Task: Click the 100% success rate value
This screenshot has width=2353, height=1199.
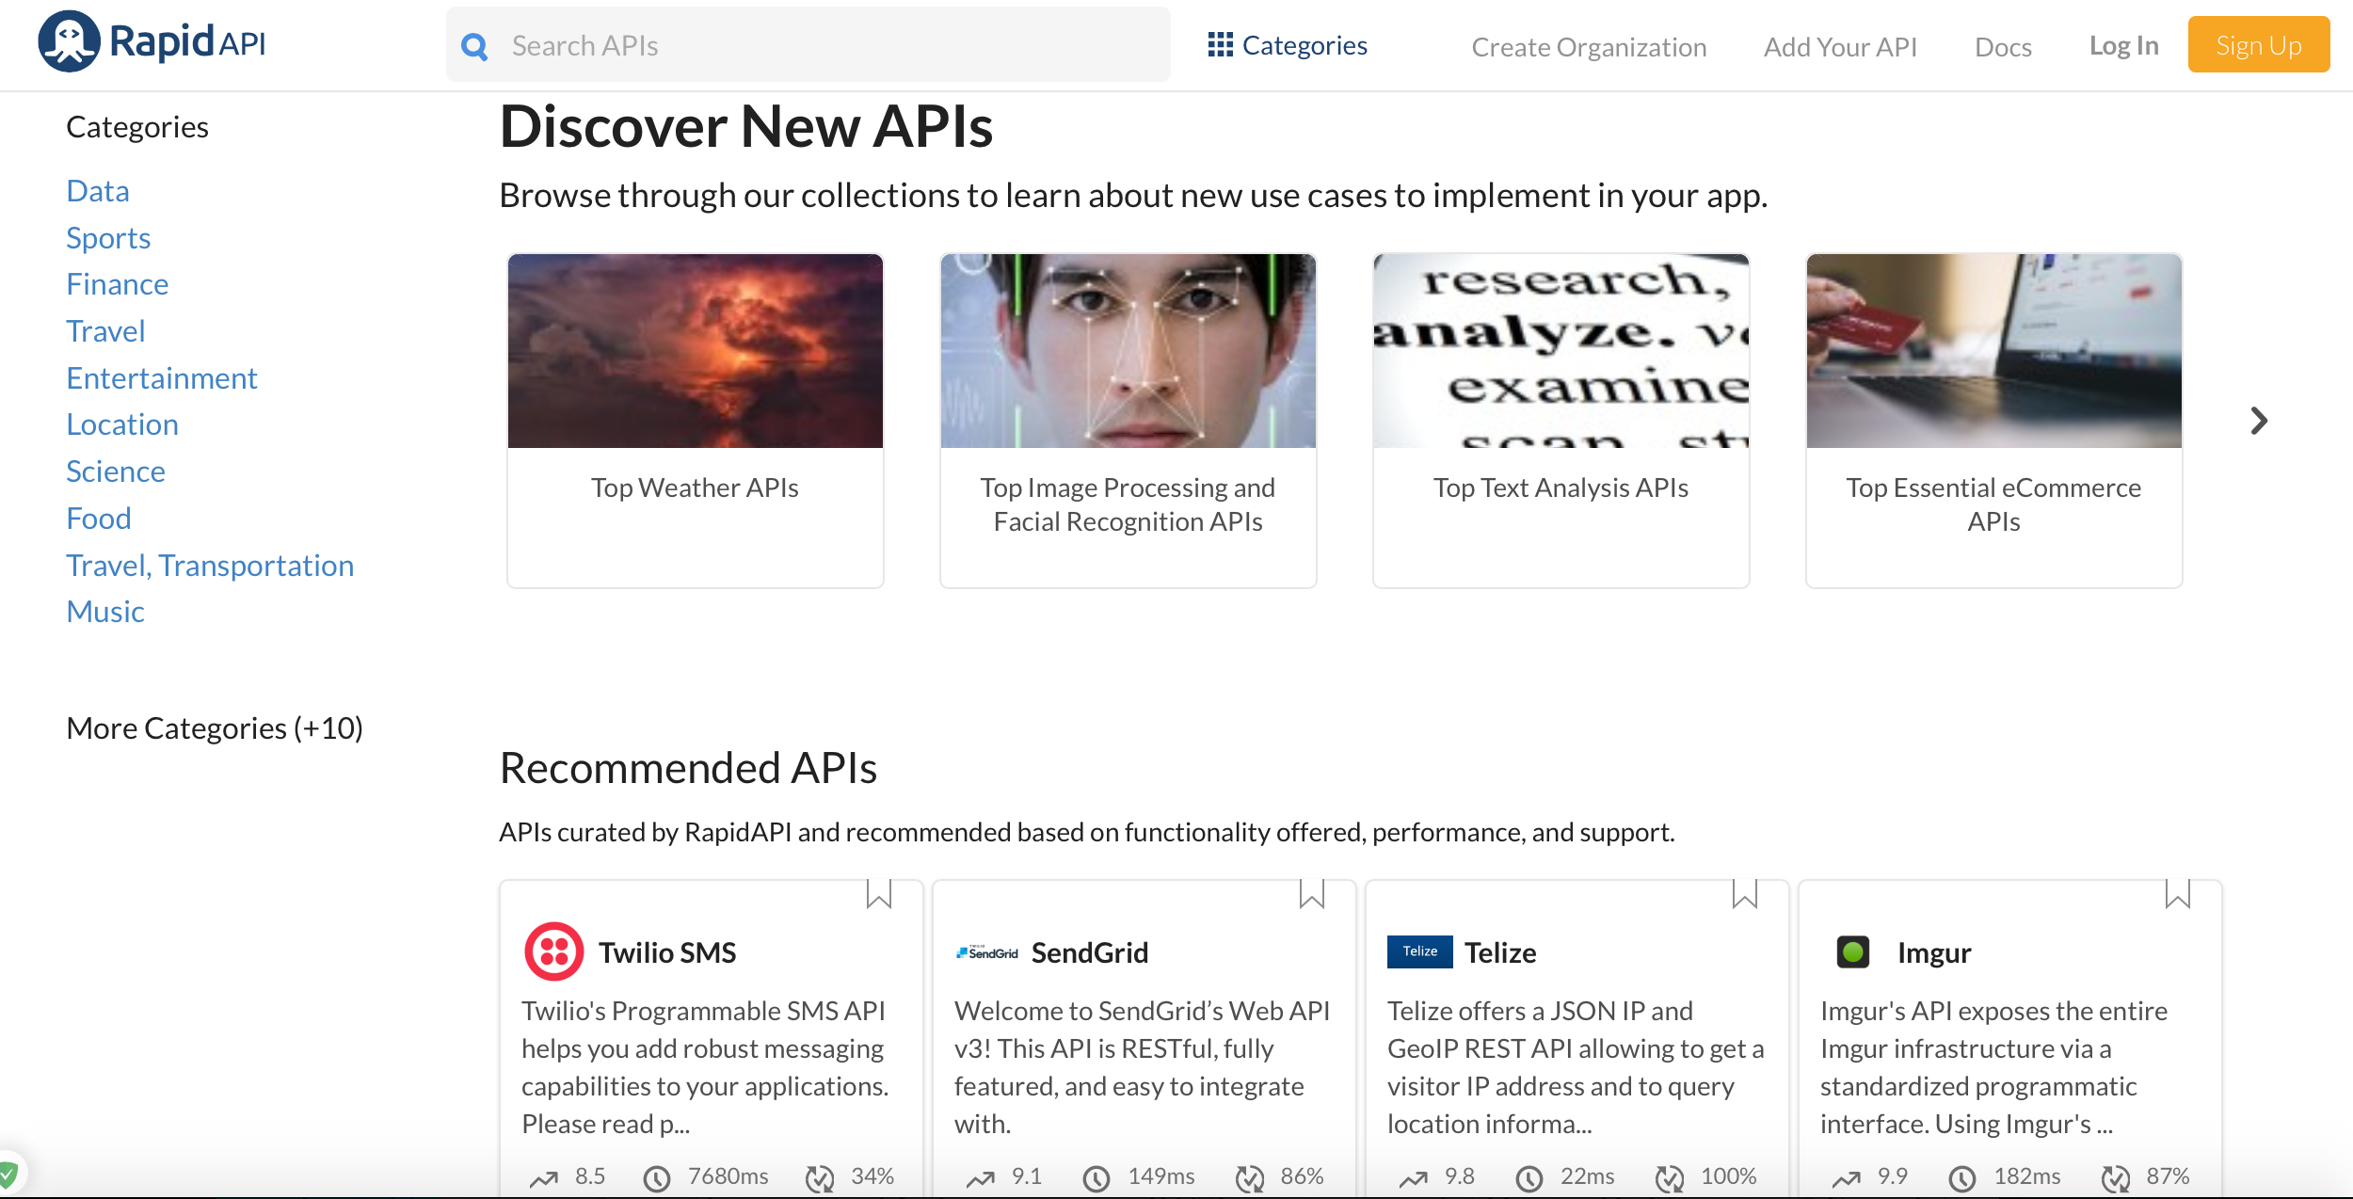Action: [x=1728, y=1176]
